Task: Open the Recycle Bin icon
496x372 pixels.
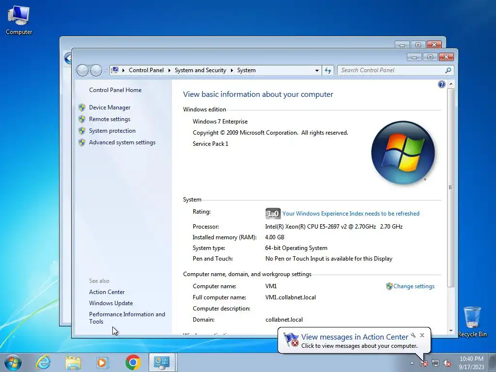Action: (x=472, y=322)
